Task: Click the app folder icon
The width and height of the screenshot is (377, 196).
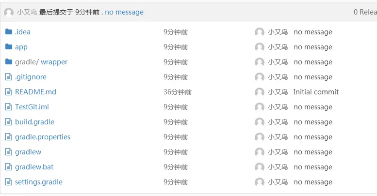Action: click(x=8, y=47)
